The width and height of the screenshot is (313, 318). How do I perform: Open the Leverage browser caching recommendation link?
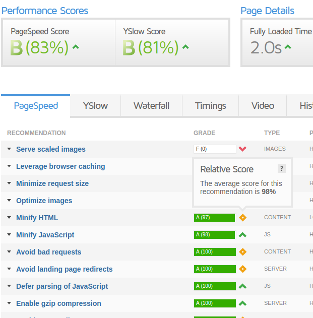(x=60, y=166)
